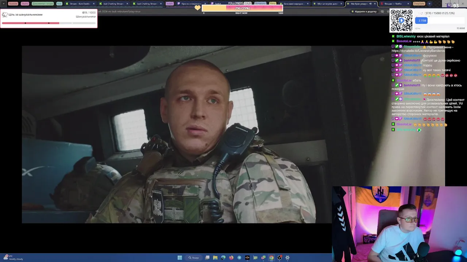This screenshot has height=262, width=467.
Task: Open Telegram from the taskbar
Action: click(239, 258)
